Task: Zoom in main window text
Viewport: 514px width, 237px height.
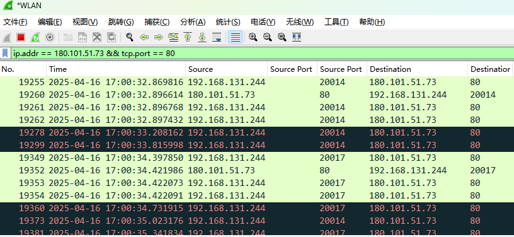Action: point(253,37)
